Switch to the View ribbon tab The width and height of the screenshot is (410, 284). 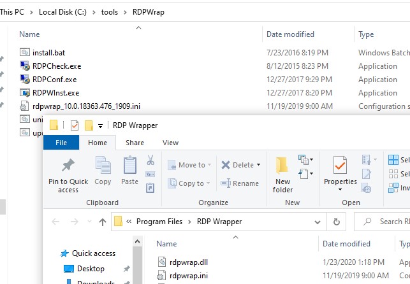tap(170, 143)
